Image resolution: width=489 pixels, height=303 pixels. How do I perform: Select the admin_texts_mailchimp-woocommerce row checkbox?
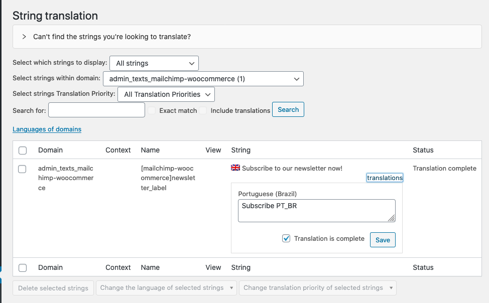pyautogui.click(x=22, y=169)
